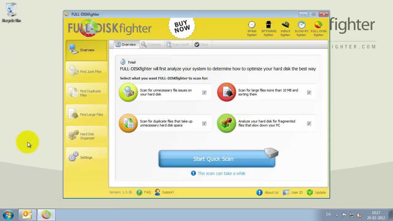Click the BUY NOW badge

(x=182, y=27)
